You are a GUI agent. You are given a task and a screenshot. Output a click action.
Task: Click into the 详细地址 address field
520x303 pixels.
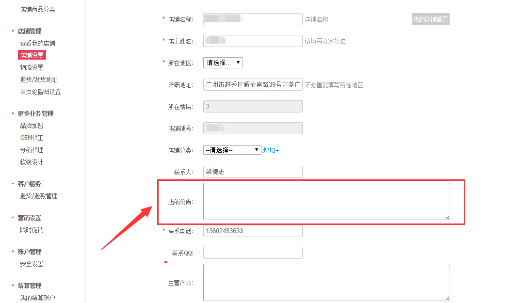coord(253,84)
